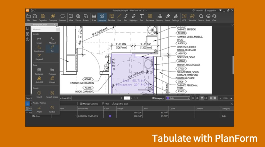The height and width of the screenshot is (147, 265).
Task: Click Export to Excel
Action: (120, 104)
